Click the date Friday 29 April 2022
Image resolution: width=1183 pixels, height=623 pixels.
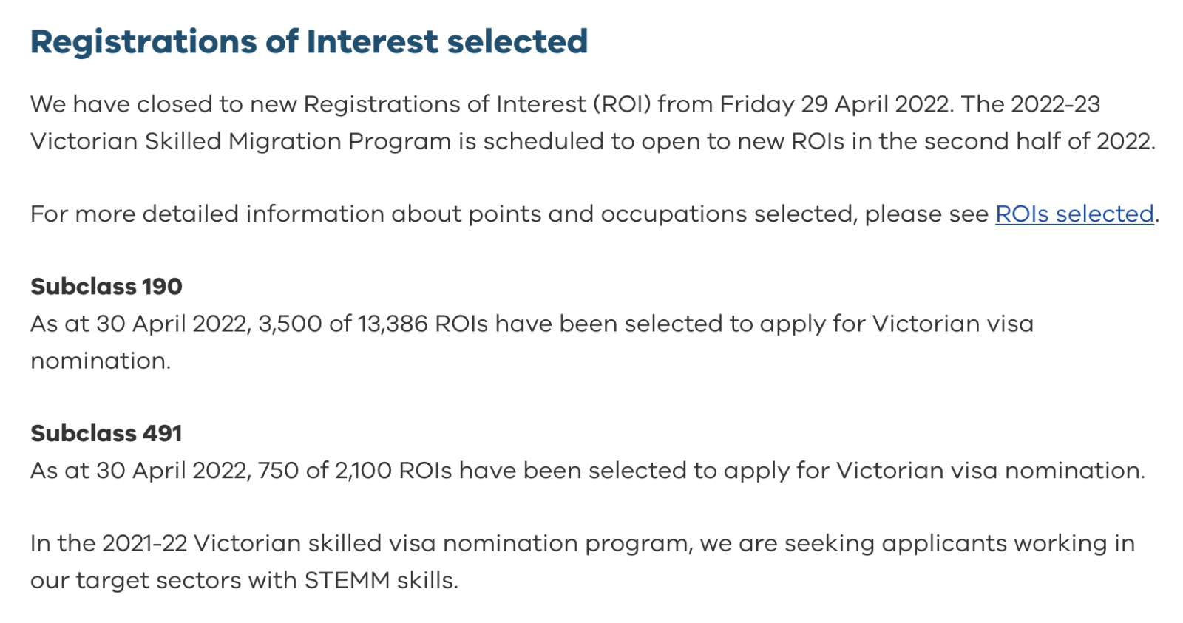pos(834,104)
